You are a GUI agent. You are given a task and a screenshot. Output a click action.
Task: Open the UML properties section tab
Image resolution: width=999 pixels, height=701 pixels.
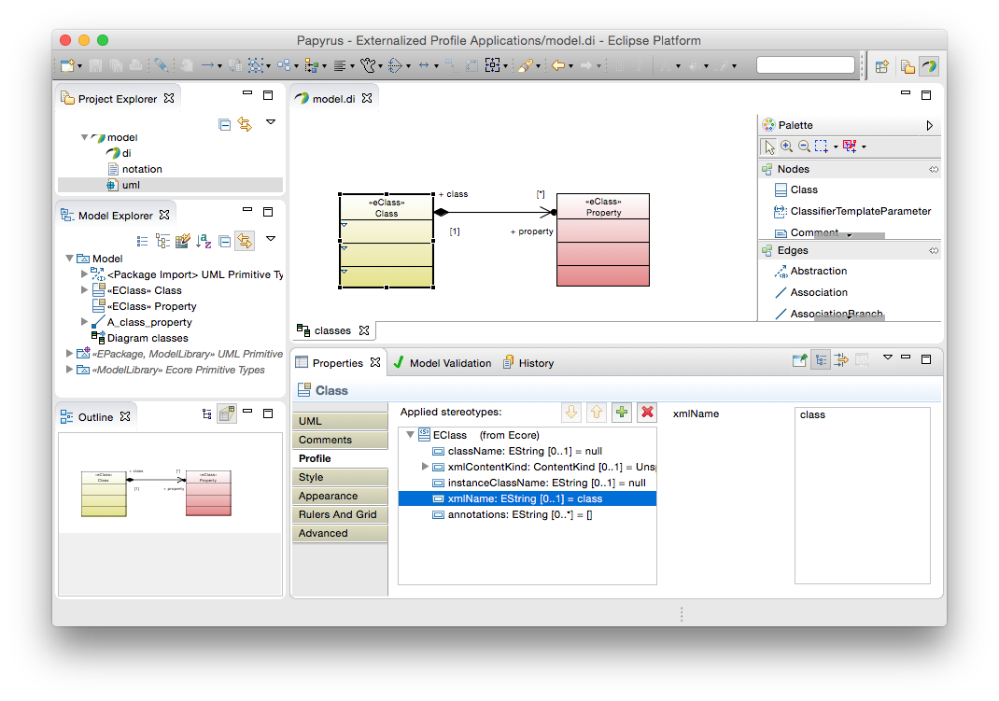340,422
